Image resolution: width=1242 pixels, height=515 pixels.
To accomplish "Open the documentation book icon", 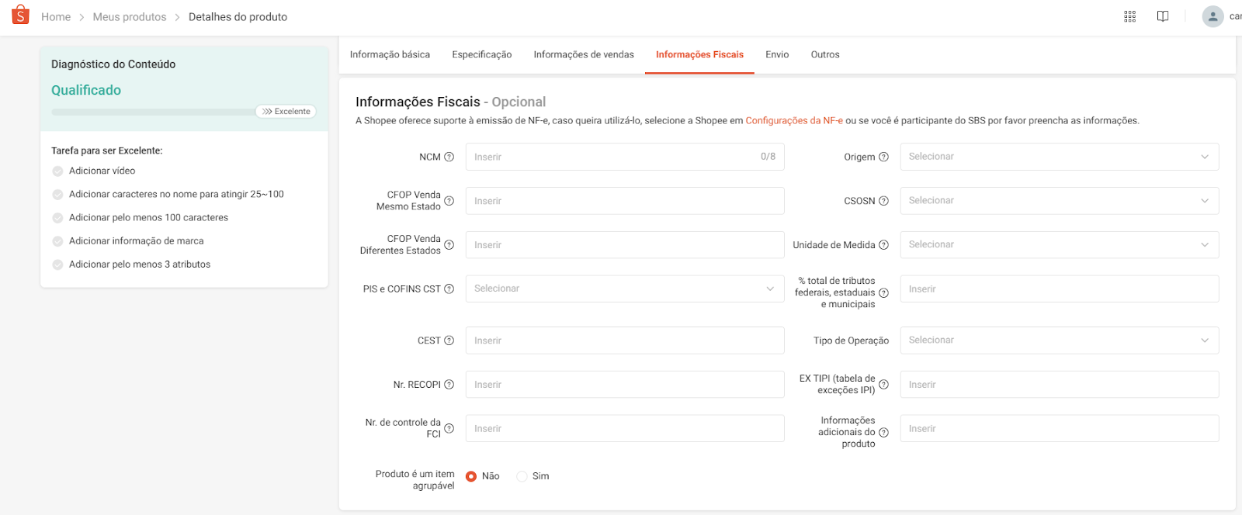I will pos(1162,16).
